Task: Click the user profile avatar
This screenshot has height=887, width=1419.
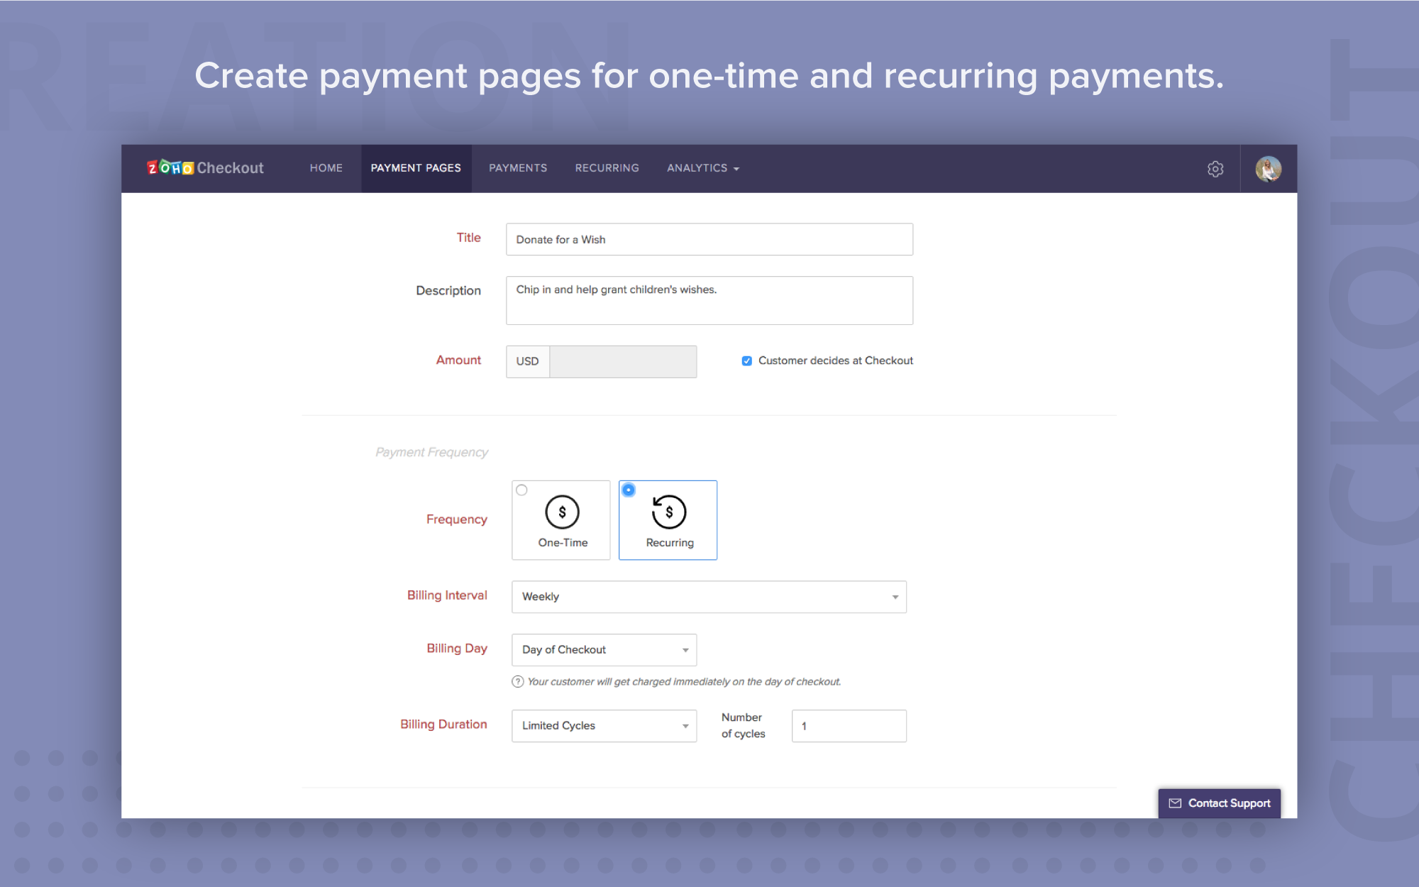Action: pyautogui.click(x=1268, y=169)
